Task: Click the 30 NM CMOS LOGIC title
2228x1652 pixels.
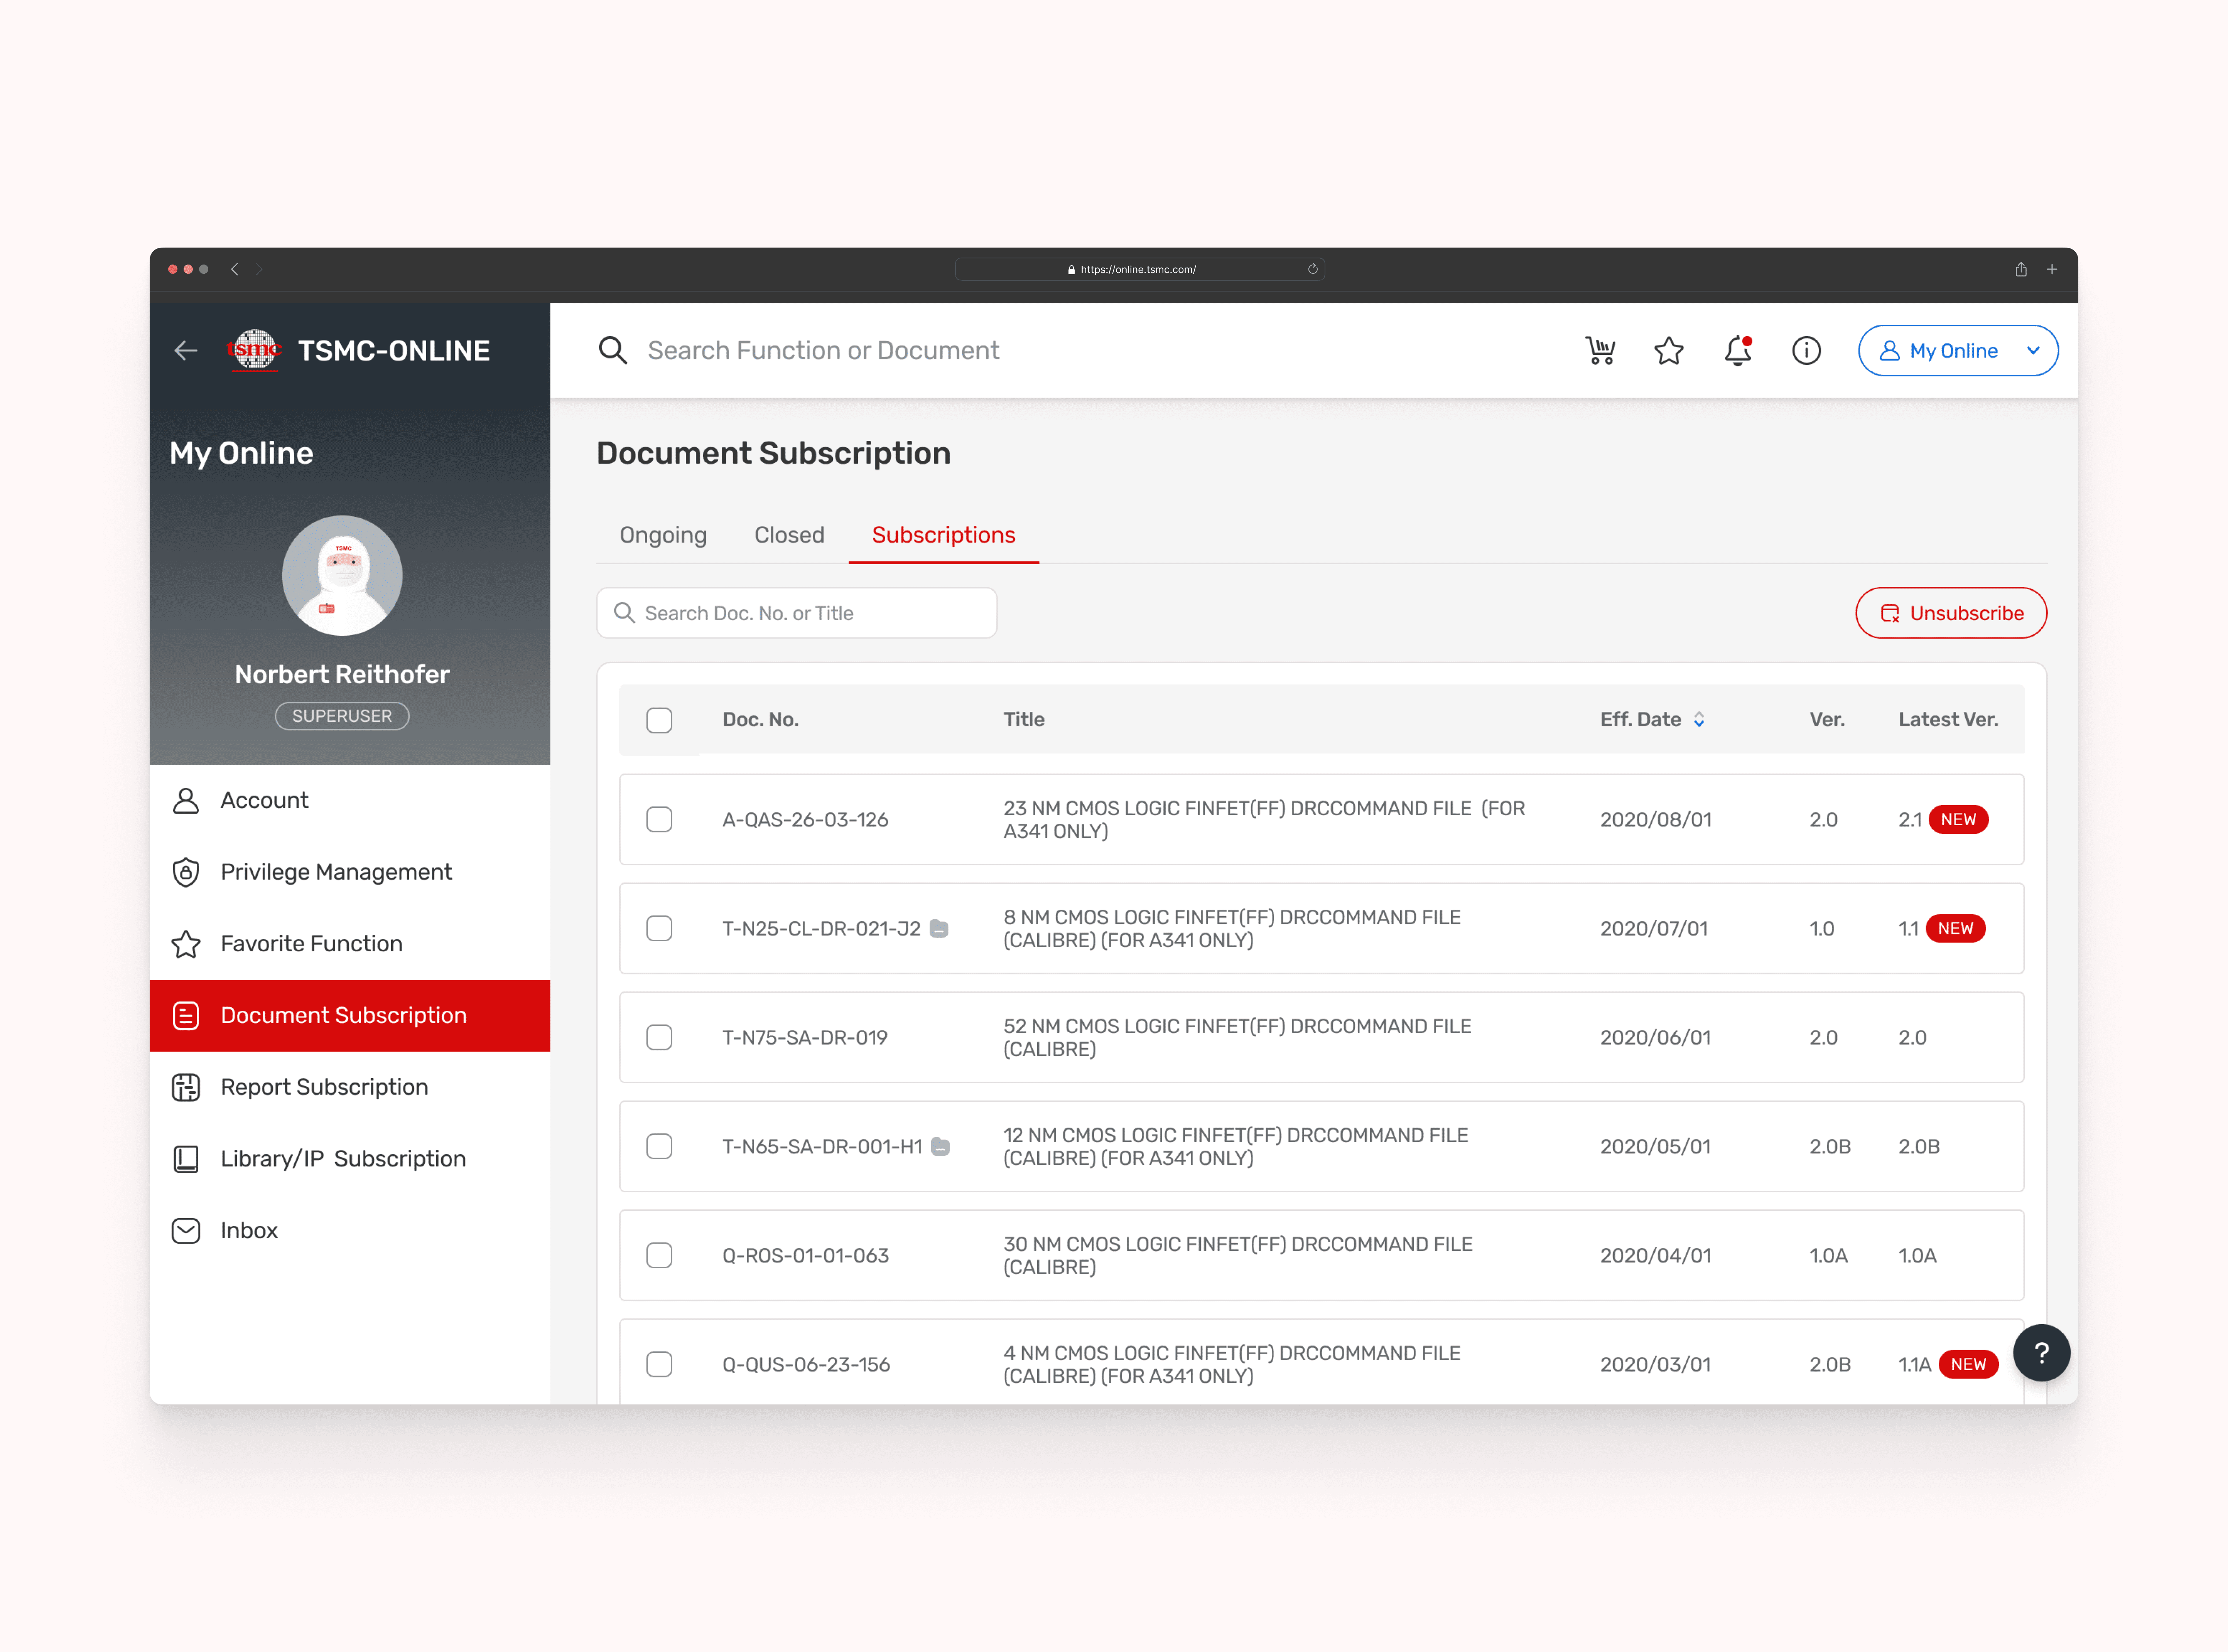Action: click(x=1238, y=1256)
